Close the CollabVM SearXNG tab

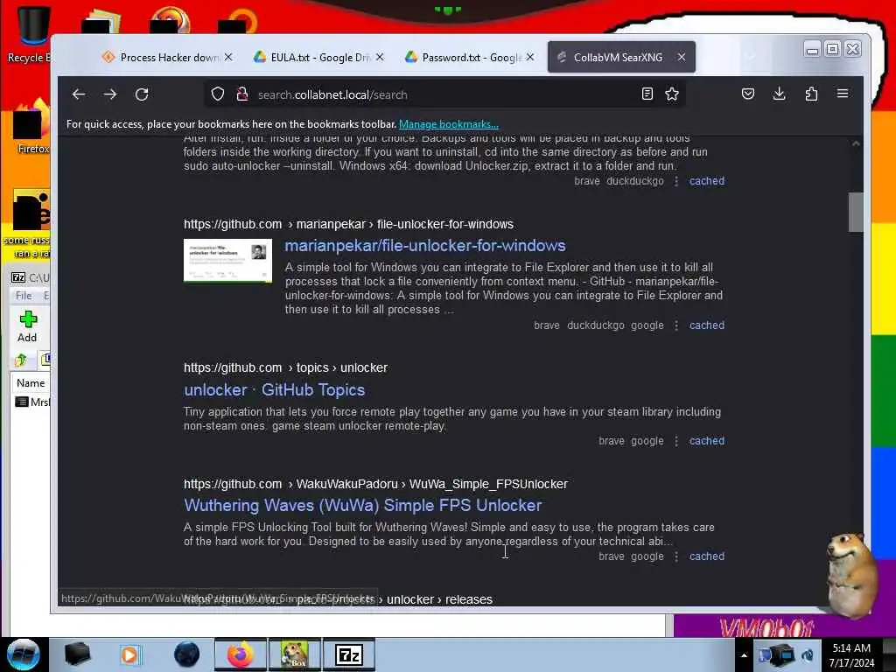coord(681,57)
